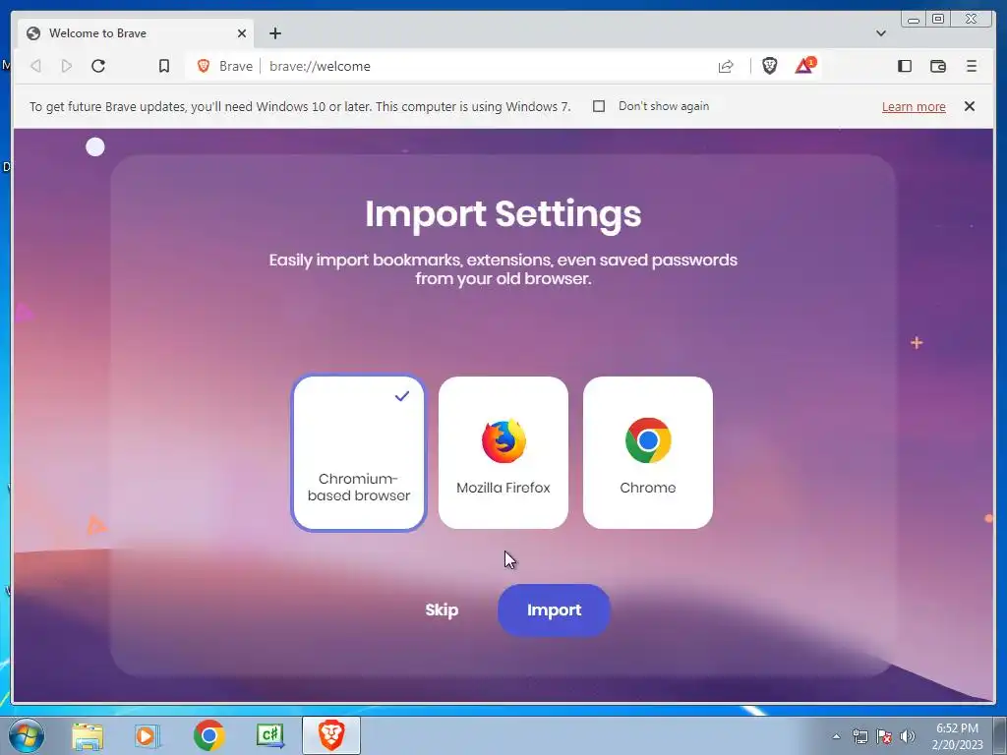Open the Brave Rewards triangle icon
1007x755 pixels.
point(804,66)
